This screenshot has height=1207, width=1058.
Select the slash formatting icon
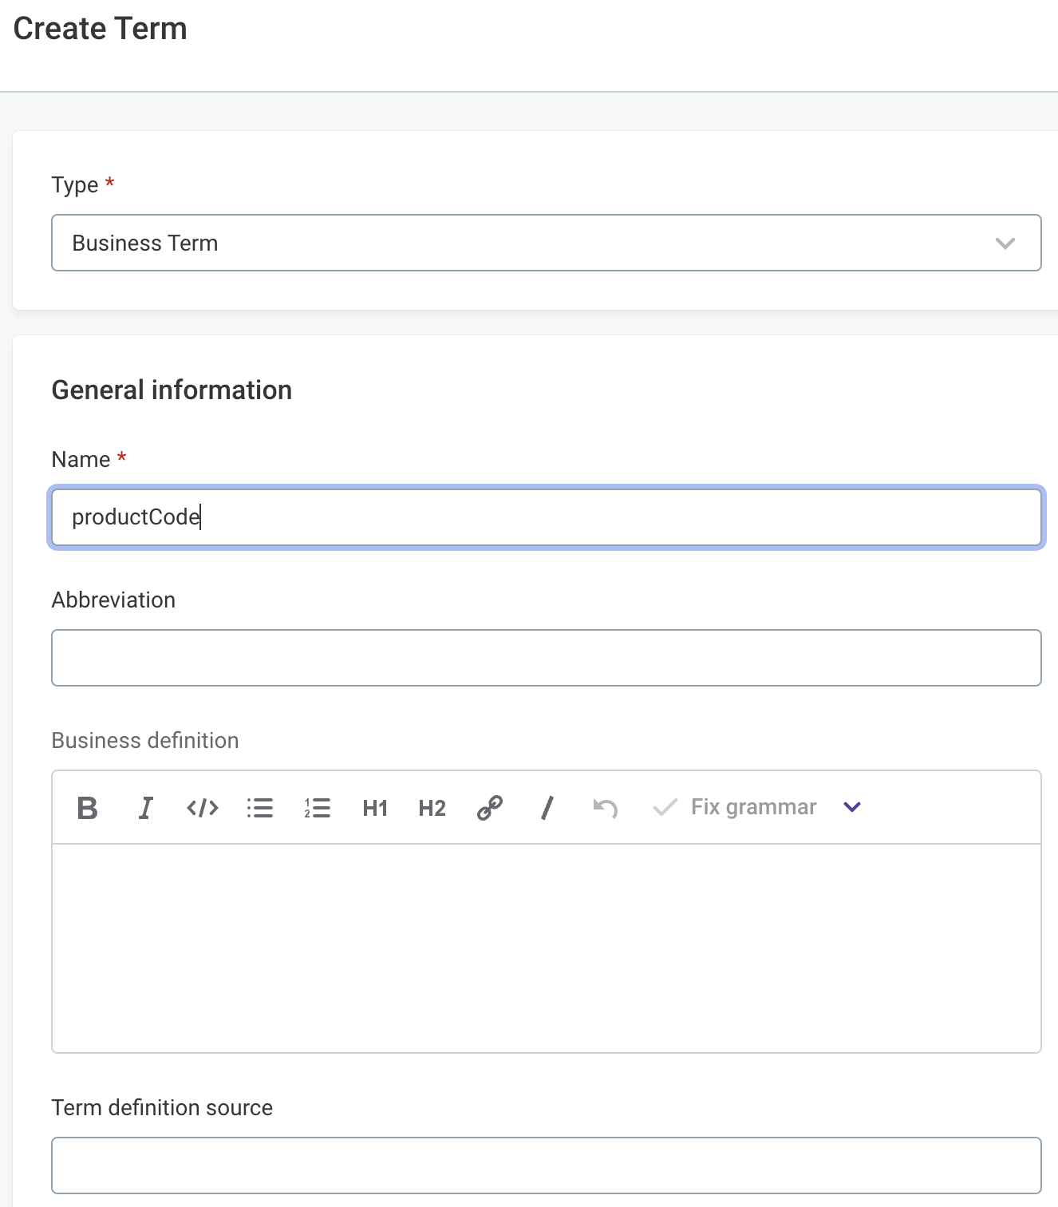(547, 808)
